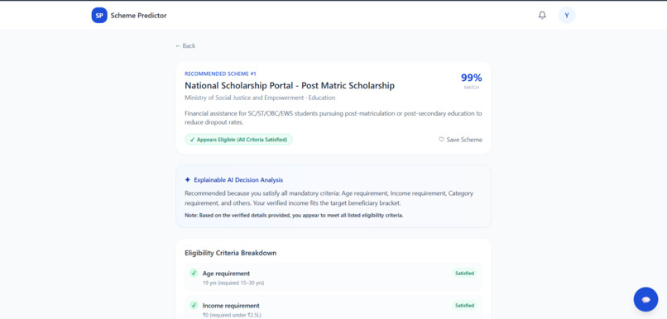Click the MATCH label under 99%

click(x=472, y=88)
